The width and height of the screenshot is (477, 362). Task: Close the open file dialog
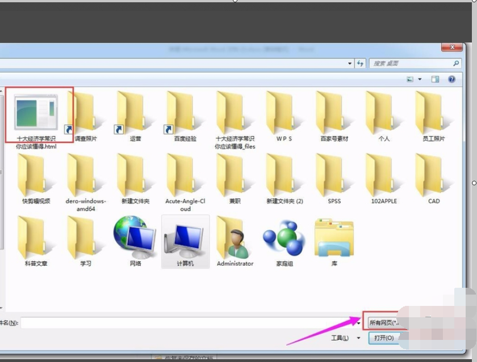click(x=452, y=47)
